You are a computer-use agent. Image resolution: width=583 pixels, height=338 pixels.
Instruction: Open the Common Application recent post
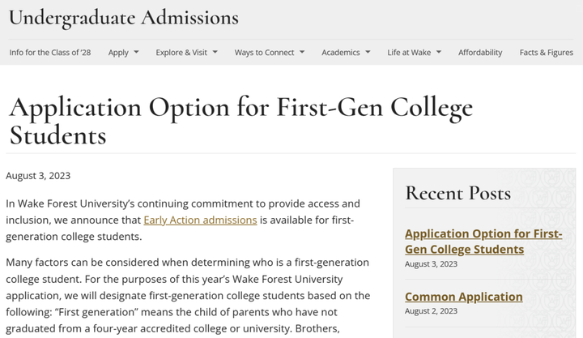pyautogui.click(x=463, y=297)
